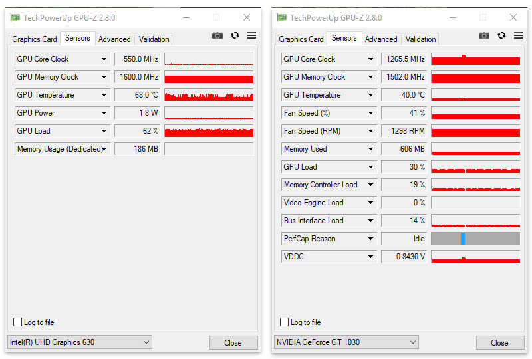Switch to Graphics Card tab in Intel UHD window
This screenshot has height=359, width=532.
pyautogui.click(x=35, y=39)
